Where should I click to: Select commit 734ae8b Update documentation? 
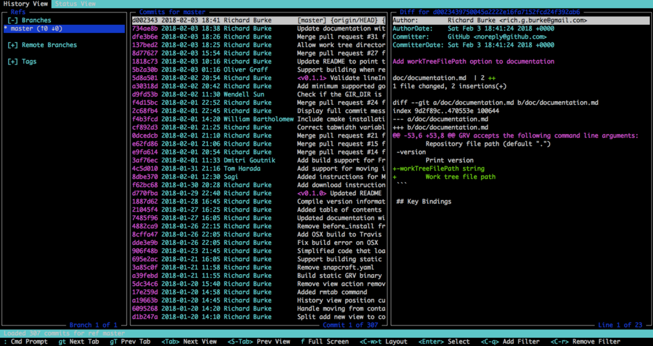point(259,29)
